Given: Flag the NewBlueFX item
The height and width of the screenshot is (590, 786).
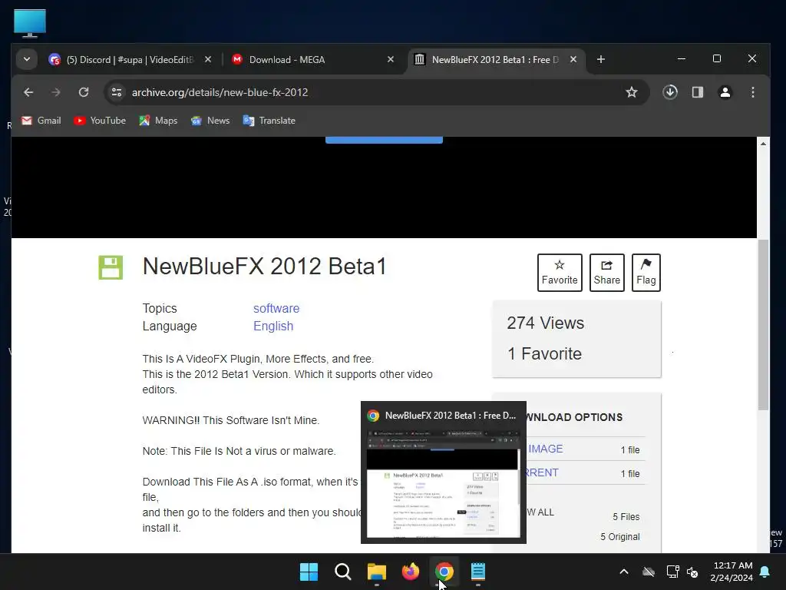Looking at the screenshot, I should coord(646,273).
